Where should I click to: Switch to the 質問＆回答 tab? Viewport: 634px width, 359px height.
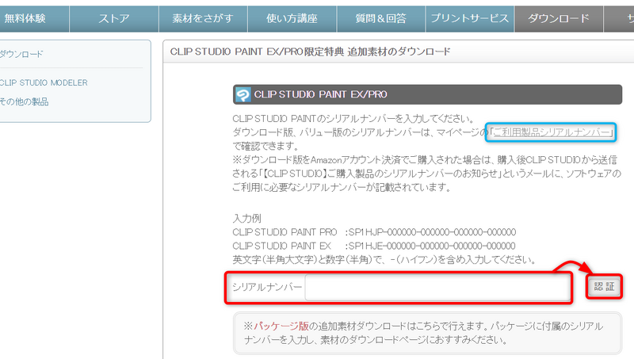point(380,19)
